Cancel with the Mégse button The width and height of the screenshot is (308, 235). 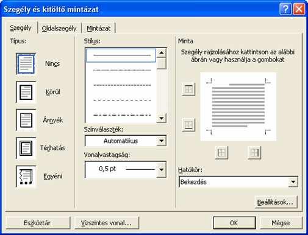pos(281,223)
